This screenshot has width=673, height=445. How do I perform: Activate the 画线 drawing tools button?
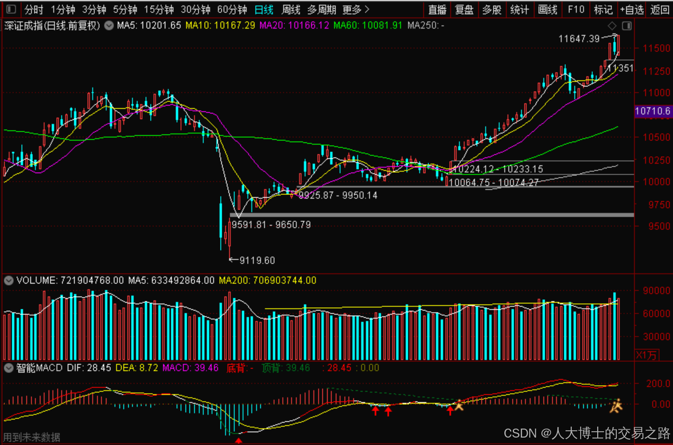click(x=547, y=10)
